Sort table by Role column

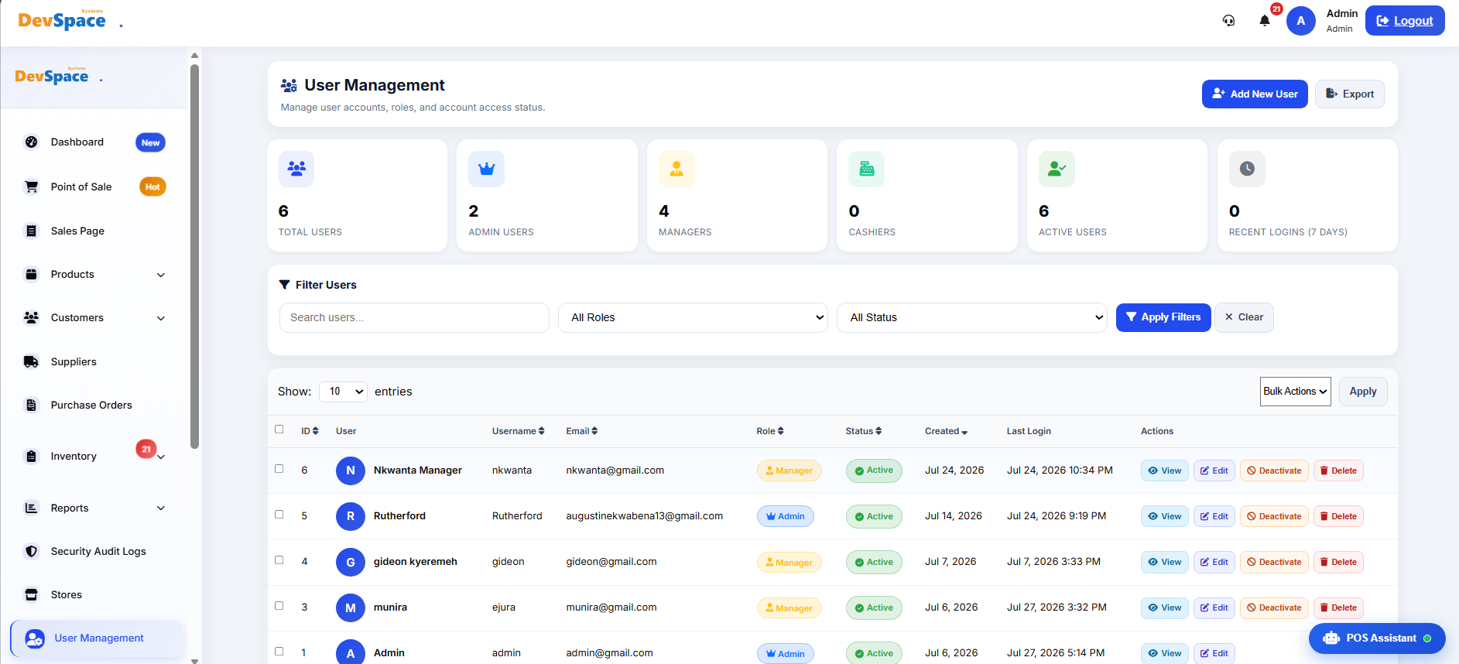(x=770, y=431)
